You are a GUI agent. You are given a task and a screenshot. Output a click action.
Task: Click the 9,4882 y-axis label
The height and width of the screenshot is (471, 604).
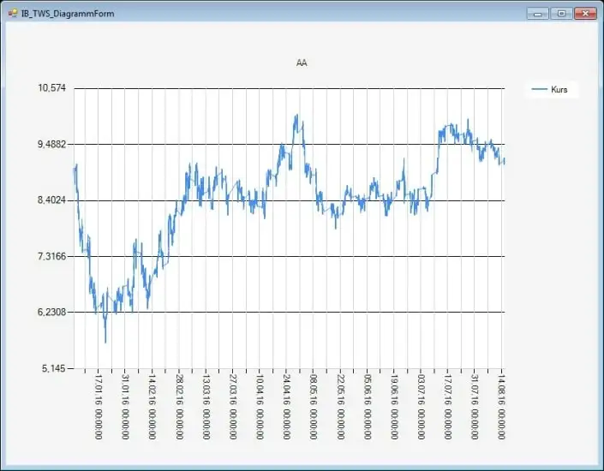[x=51, y=144]
